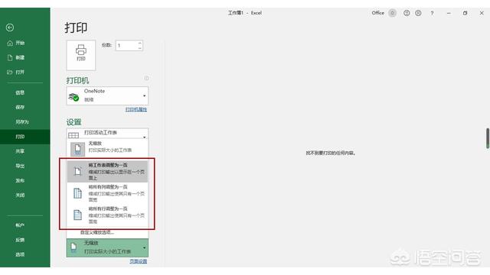Increase copies count with up arrow
490x275 pixels.
click(x=139, y=43)
